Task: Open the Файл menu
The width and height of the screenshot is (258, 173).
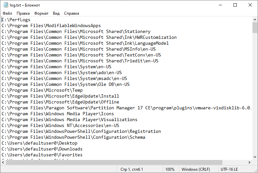Action: 8,13
